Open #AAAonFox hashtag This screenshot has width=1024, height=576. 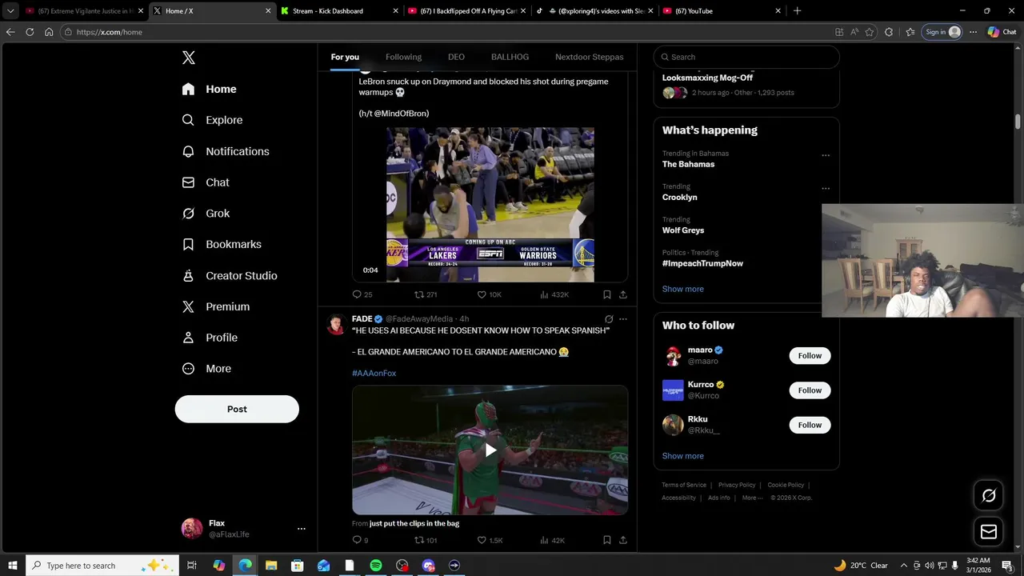coord(374,373)
